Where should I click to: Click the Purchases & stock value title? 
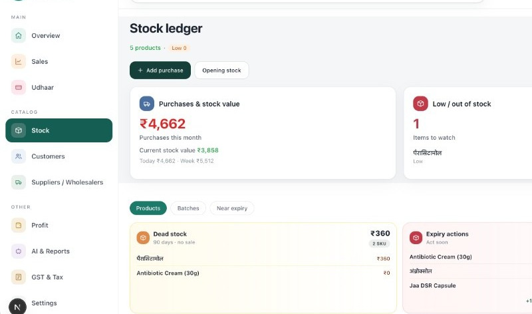click(199, 104)
